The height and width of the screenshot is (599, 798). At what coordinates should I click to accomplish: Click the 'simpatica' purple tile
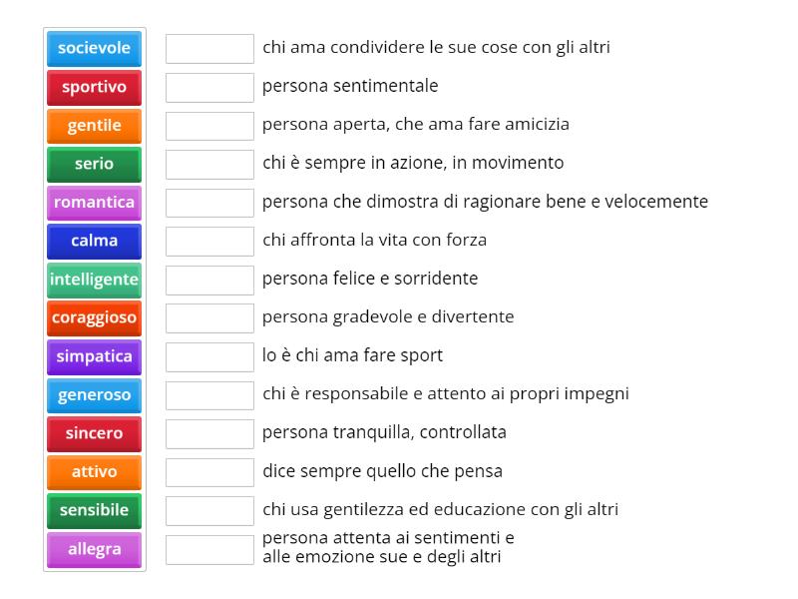coord(94,356)
